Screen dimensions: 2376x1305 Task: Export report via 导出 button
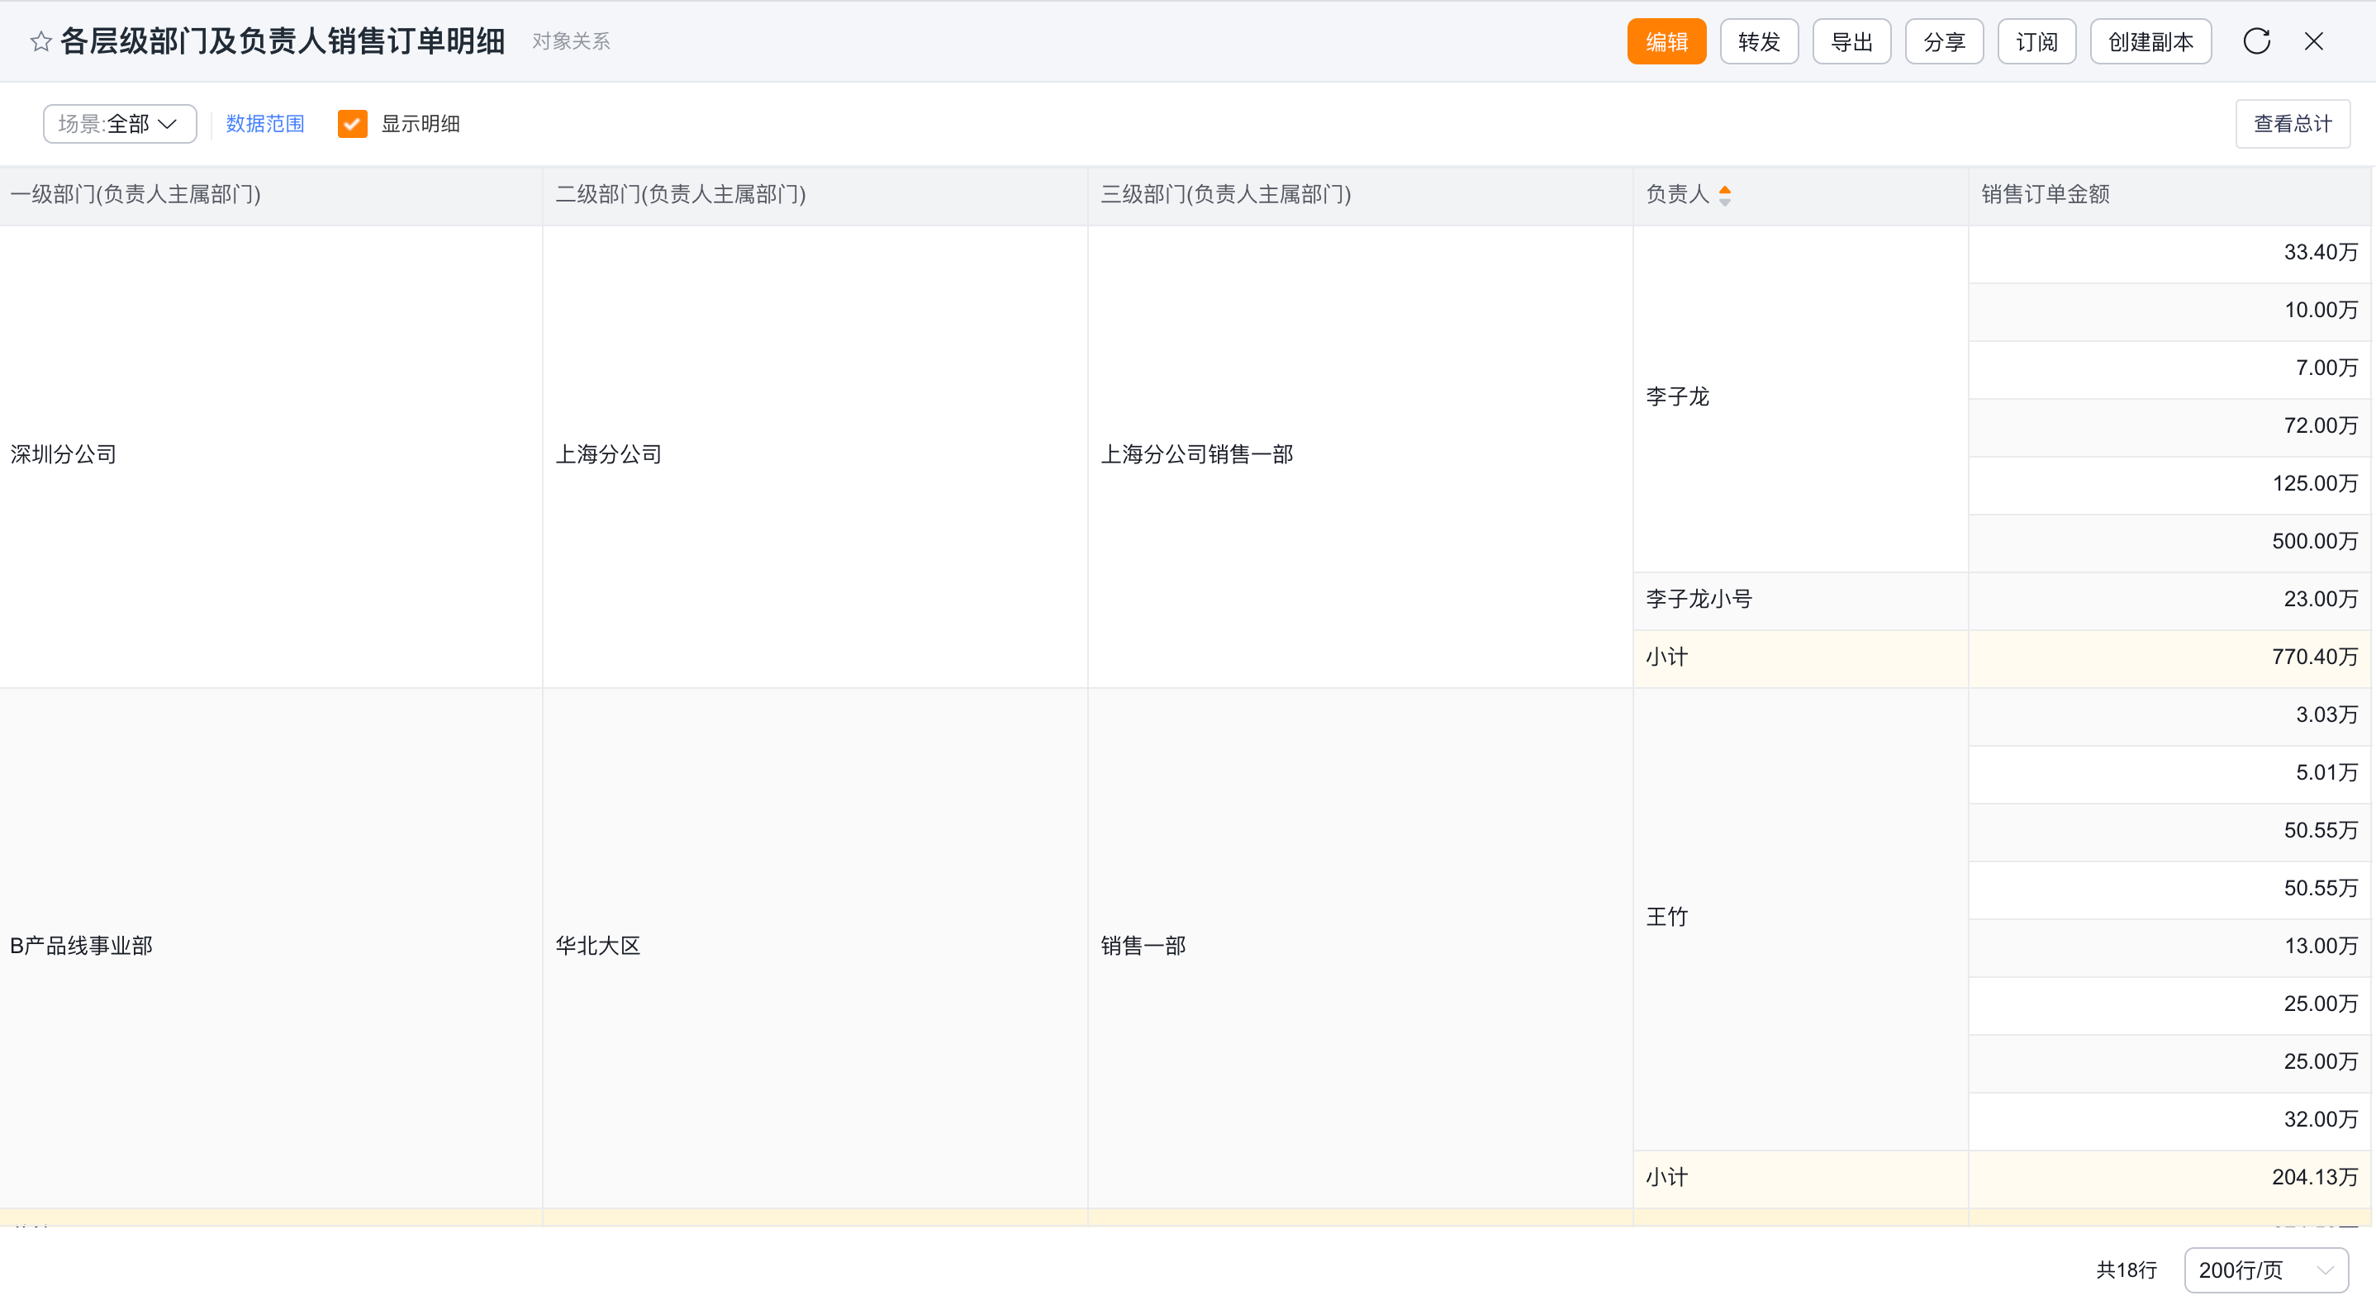pos(1851,41)
